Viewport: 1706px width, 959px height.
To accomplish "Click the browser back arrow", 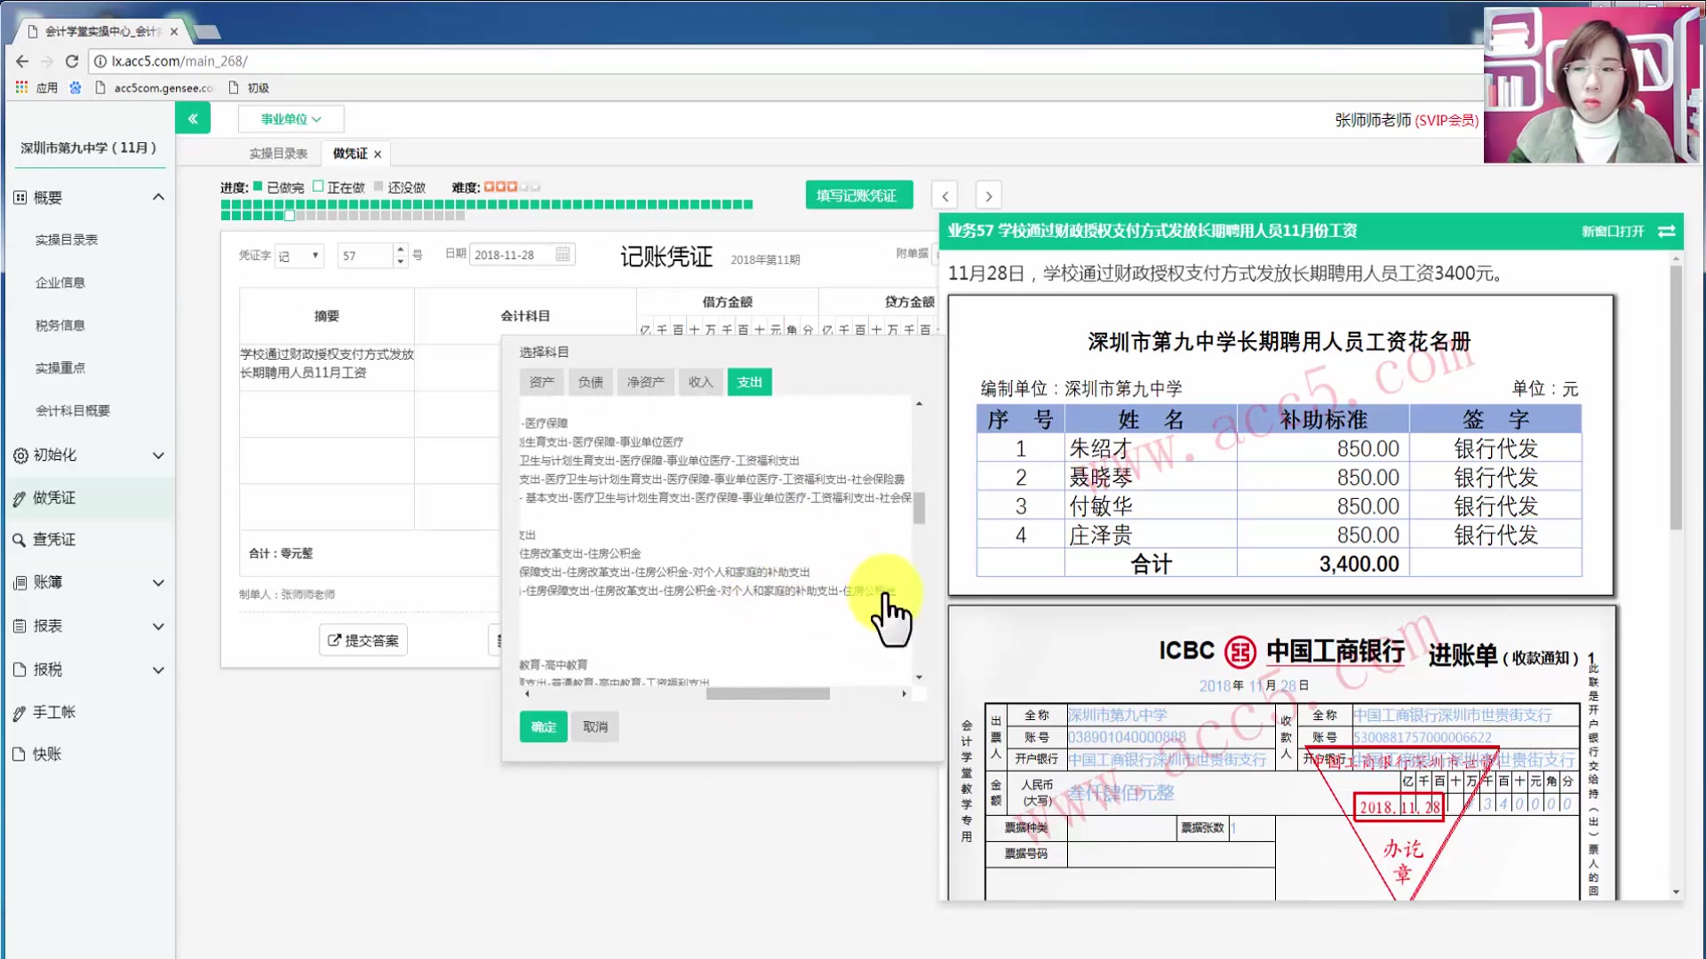I will [x=22, y=61].
